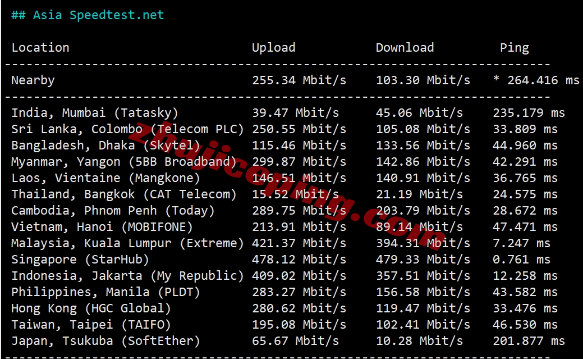The width and height of the screenshot is (583, 359).
Task: Click Tsukuba ping value "201.877 ms"
Action: [529, 341]
